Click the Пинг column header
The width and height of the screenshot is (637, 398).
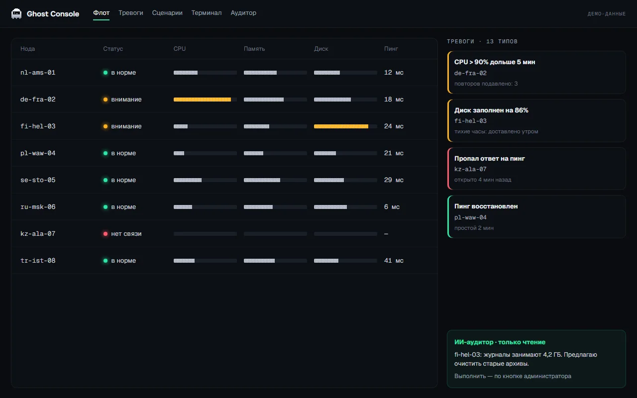391,49
